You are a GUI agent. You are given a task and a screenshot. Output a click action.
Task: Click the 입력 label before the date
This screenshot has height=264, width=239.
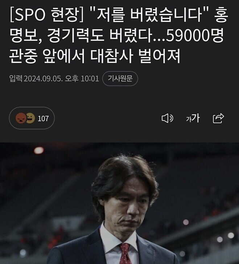click(16, 79)
